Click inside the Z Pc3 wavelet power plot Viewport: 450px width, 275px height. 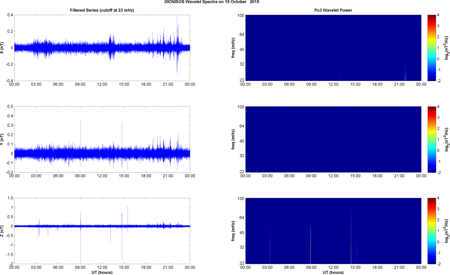click(x=333, y=231)
